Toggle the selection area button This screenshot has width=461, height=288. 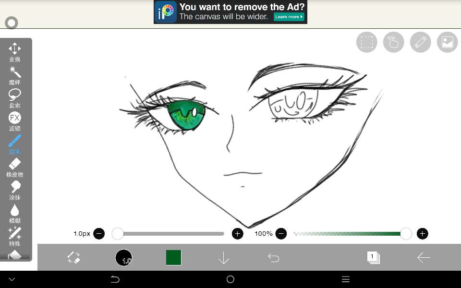click(367, 42)
